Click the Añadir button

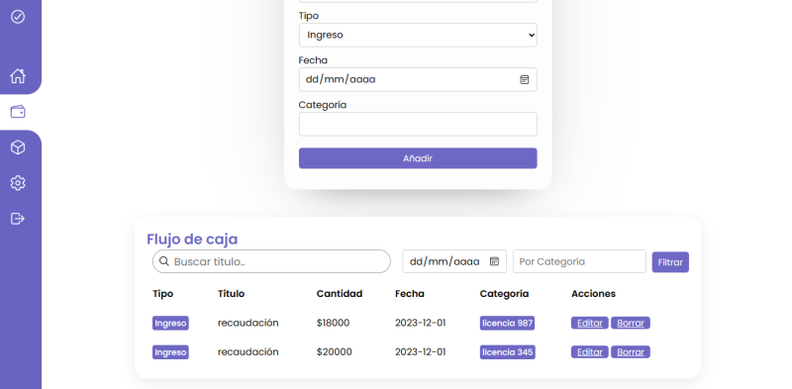418,158
